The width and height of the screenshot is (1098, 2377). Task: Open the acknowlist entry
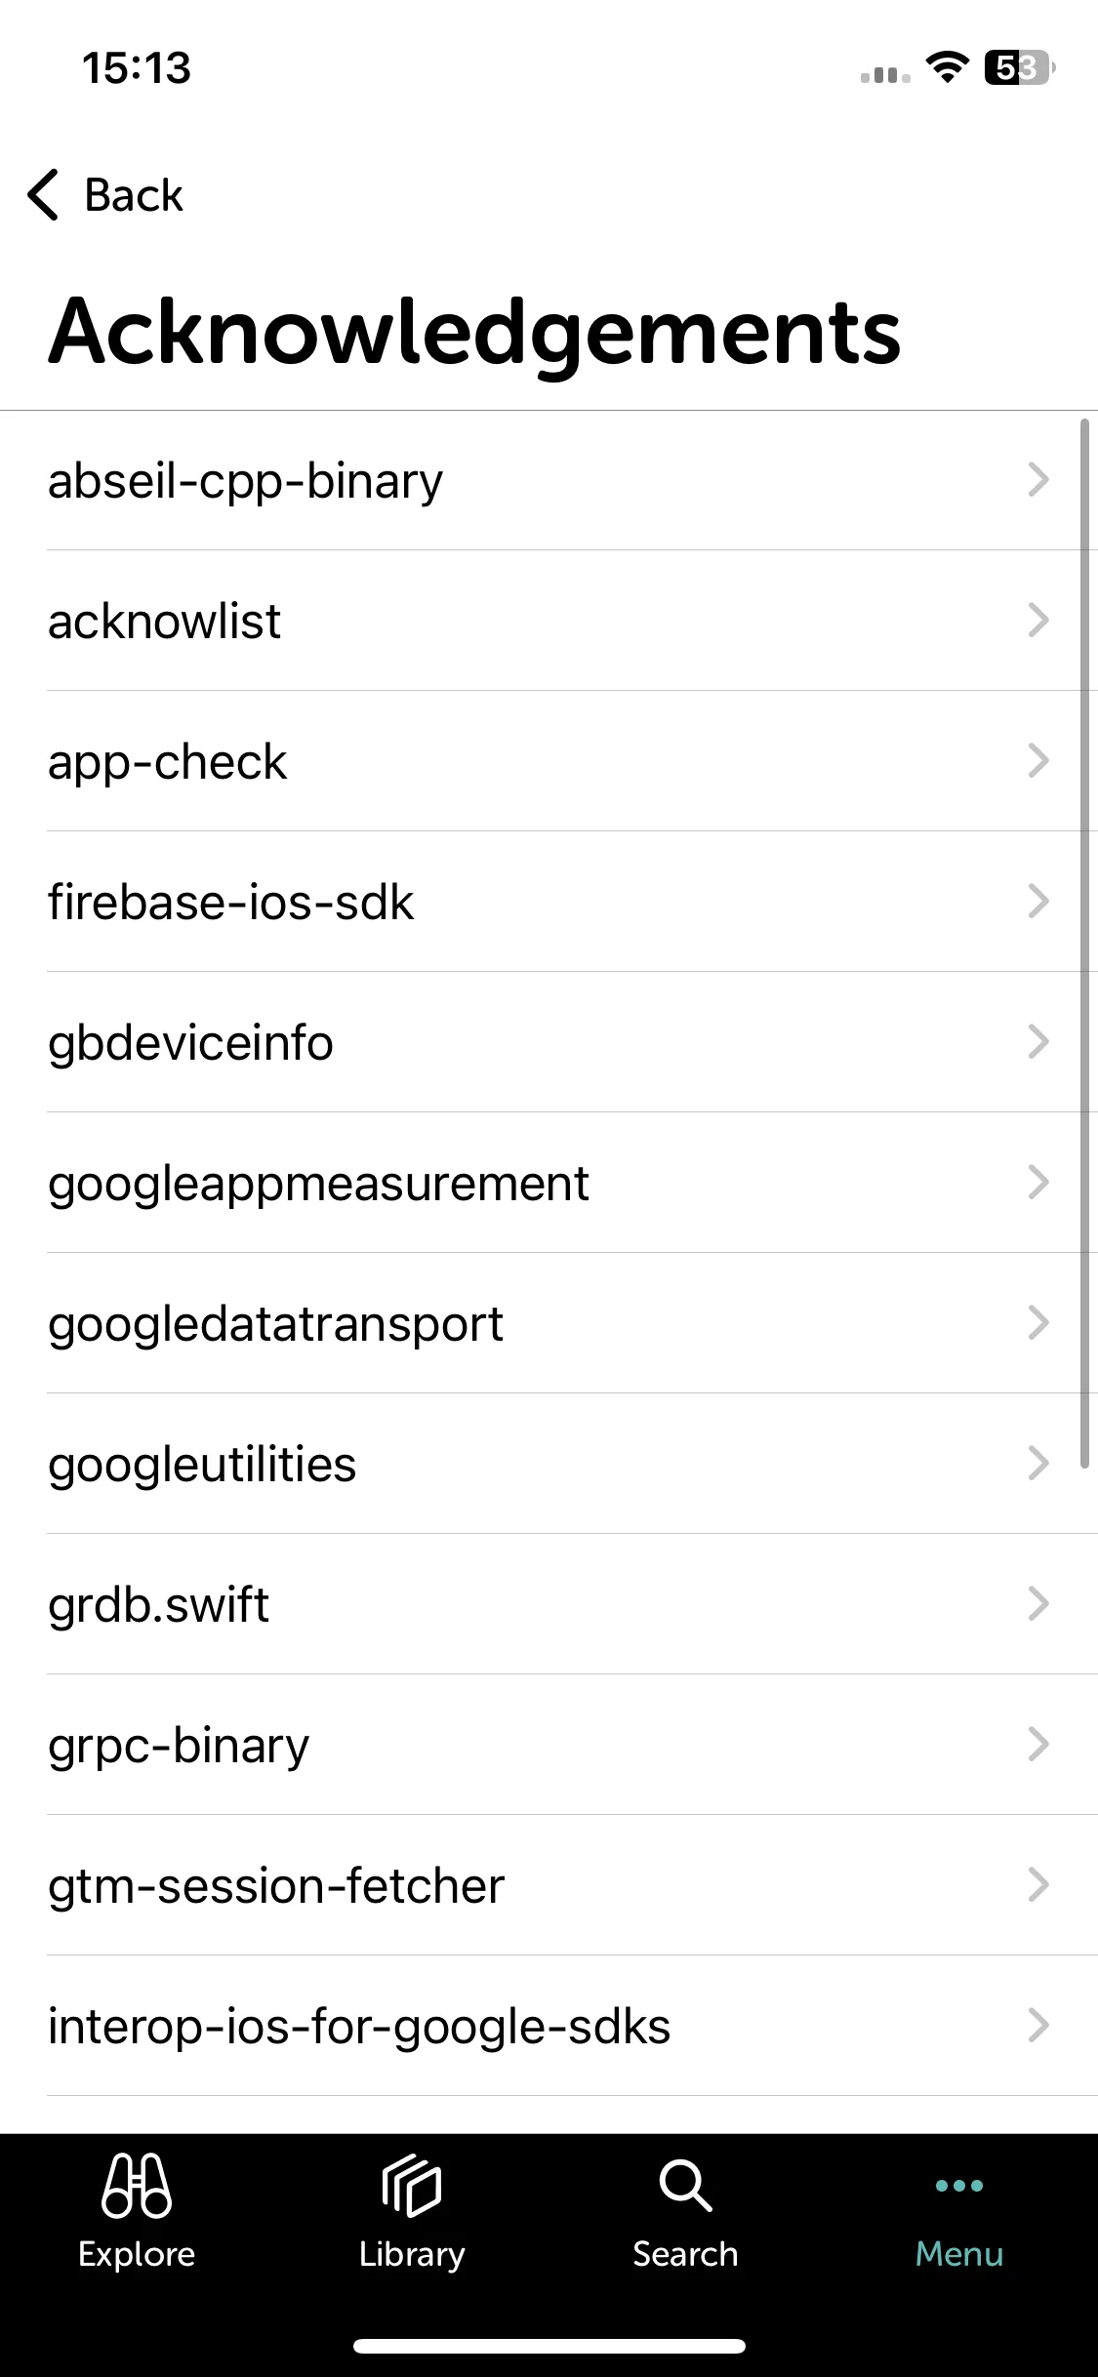549,621
